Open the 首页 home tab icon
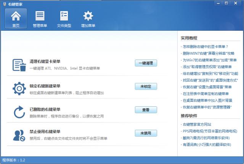This screenshot has height=164, width=244. (16, 18)
